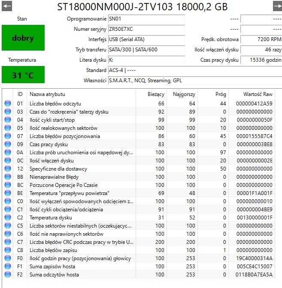
Task: Click status orb for 0C Ilość włączeń dysku
Action: pyautogui.click(x=8, y=160)
